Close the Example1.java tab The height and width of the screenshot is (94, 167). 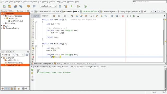tap(79, 11)
